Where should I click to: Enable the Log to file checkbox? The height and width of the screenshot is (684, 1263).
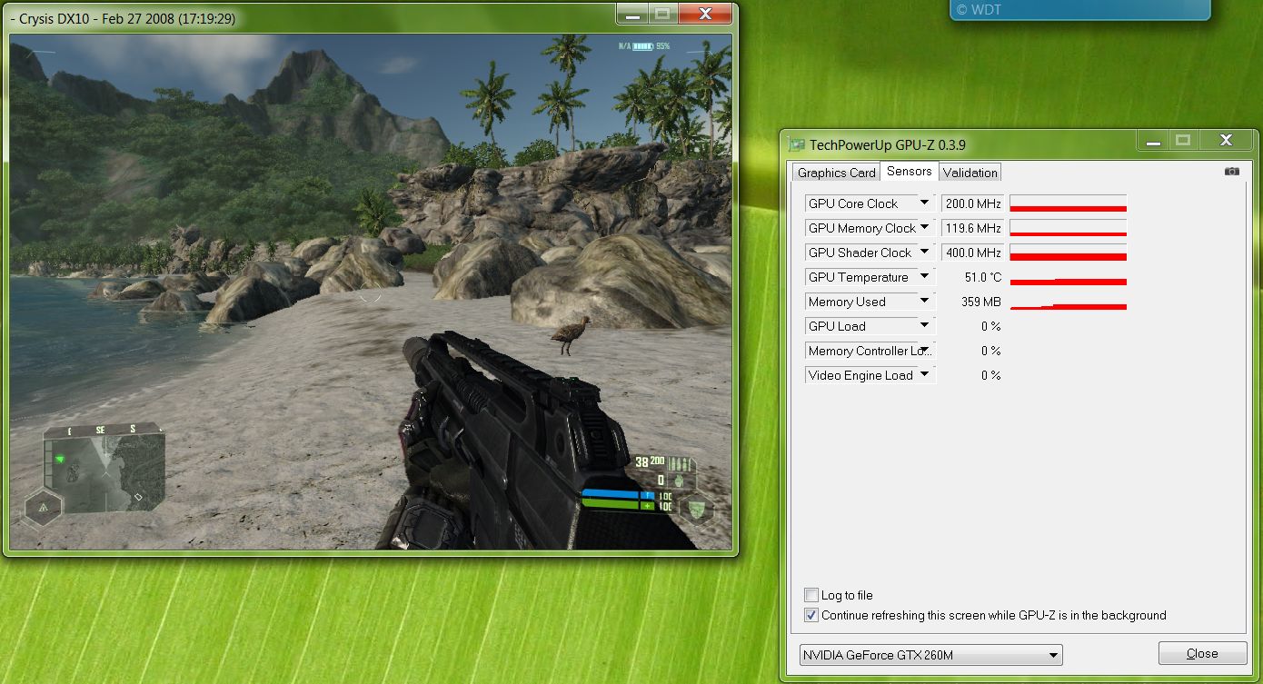[811, 595]
